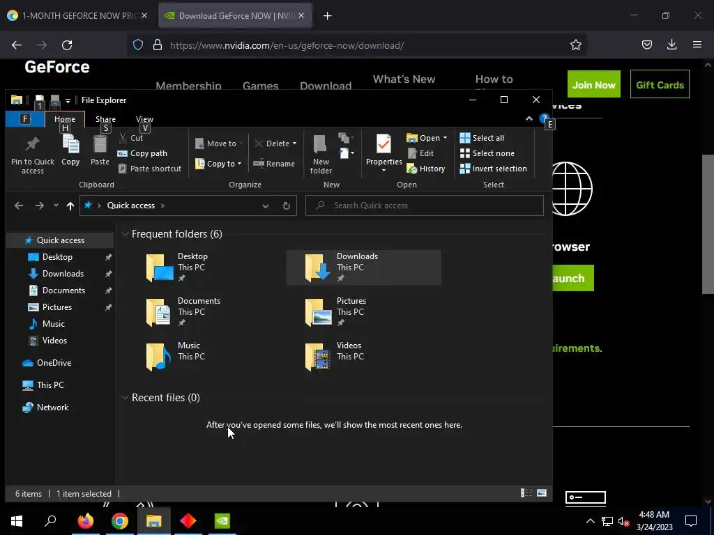Screen dimensions: 714x535
Task: Click Paste shortcut command
Action: (x=150, y=169)
